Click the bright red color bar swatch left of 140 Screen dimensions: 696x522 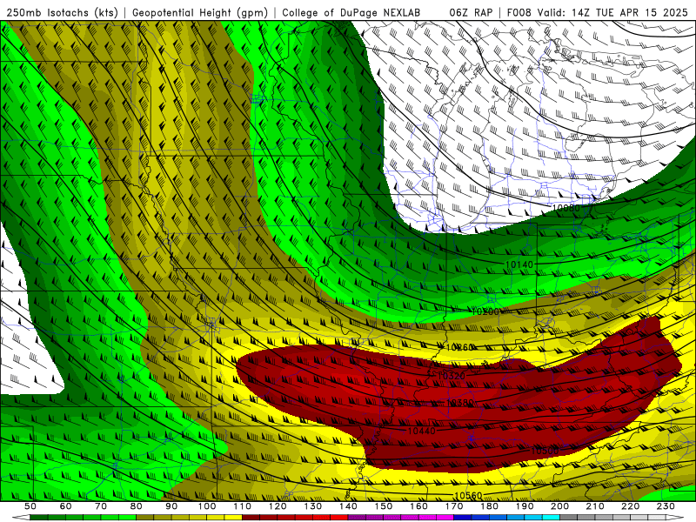coord(339,517)
